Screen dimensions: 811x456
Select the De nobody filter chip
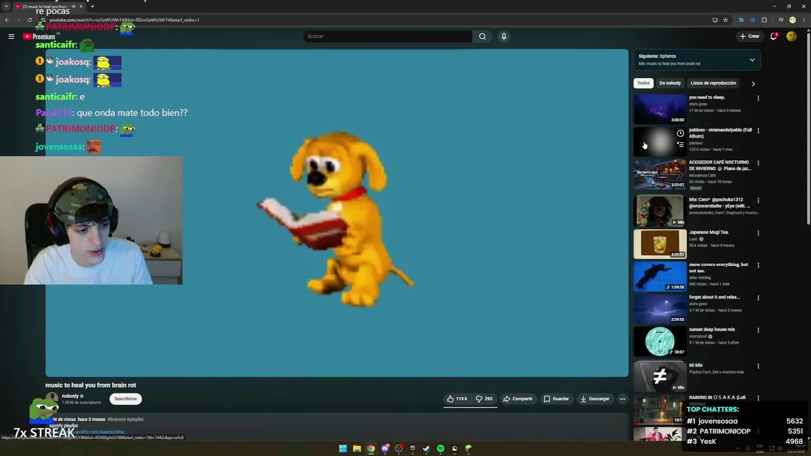[x=670, y=83]
